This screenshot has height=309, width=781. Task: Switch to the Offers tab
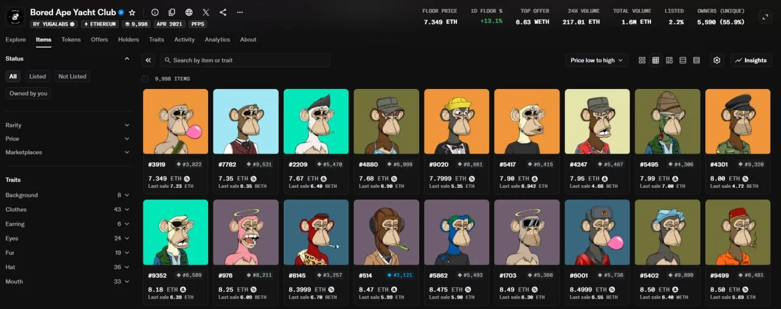tap(99, 40)
